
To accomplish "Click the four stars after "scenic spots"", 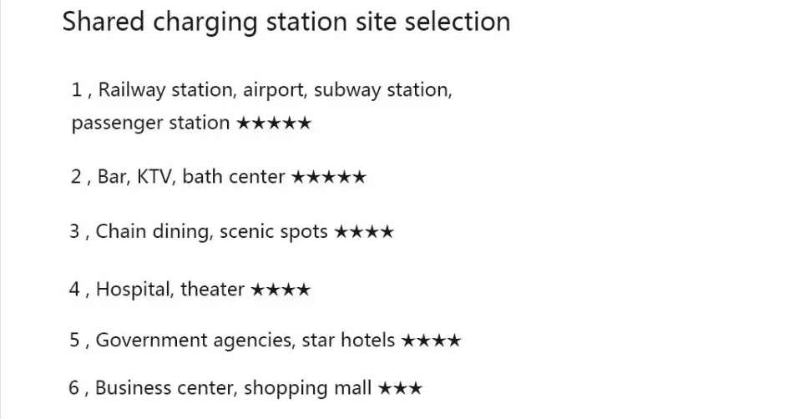I will click(x=363, y=231).
